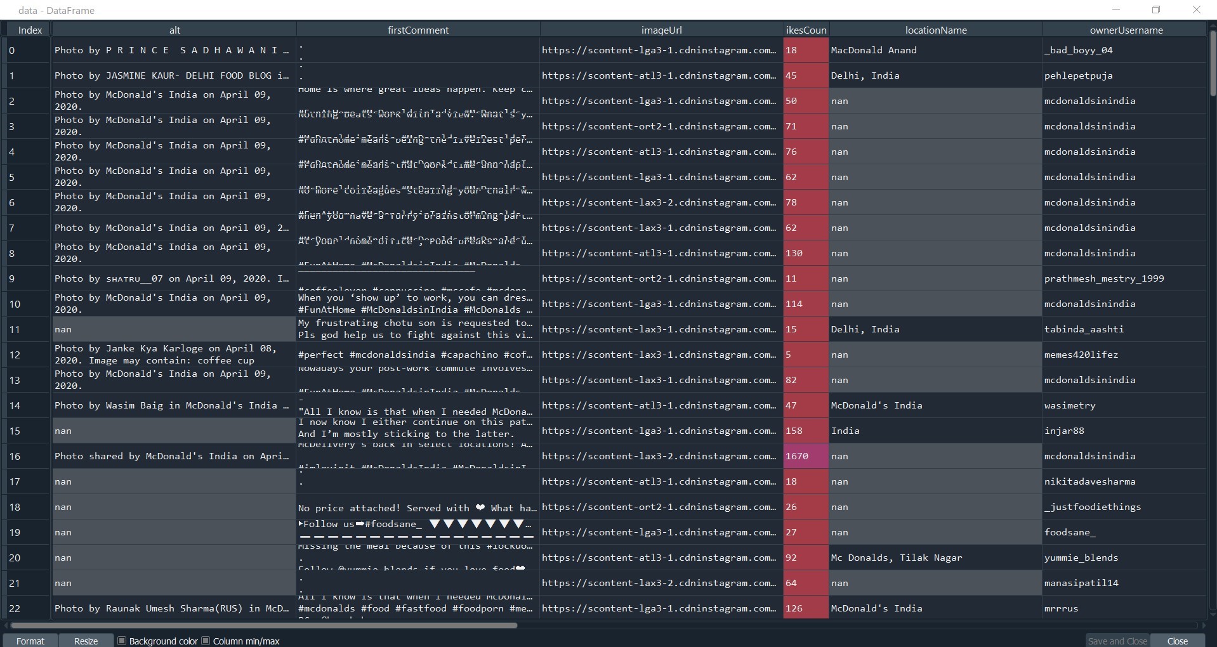Click imageUrl cell in row 9
The width and height of the screenshot is (1217, 647).
click(662, 278)
